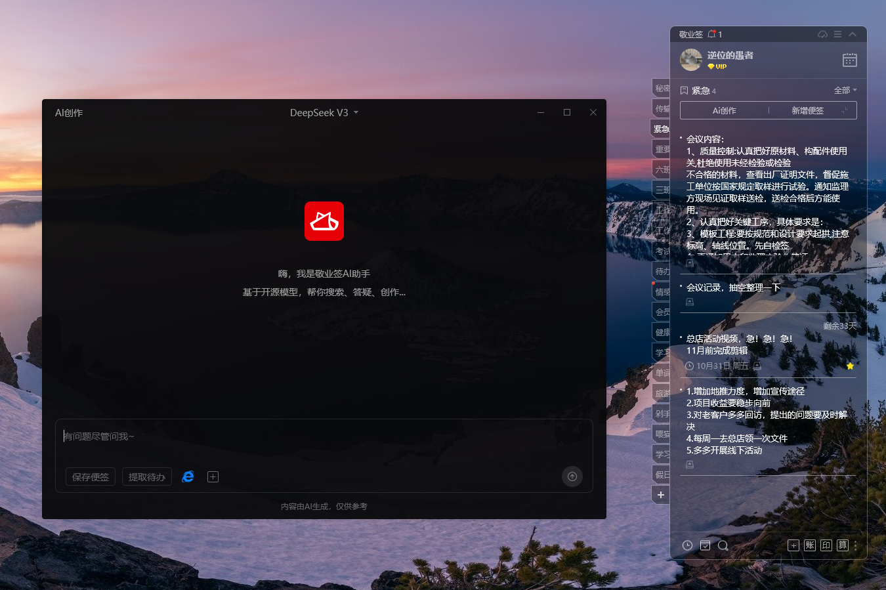Click the AI创作 window title
The height and width of the screenshot is (590, 886).
[69, 113]
